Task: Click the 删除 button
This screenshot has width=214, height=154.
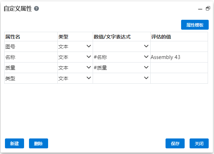Action: (39, 143)
